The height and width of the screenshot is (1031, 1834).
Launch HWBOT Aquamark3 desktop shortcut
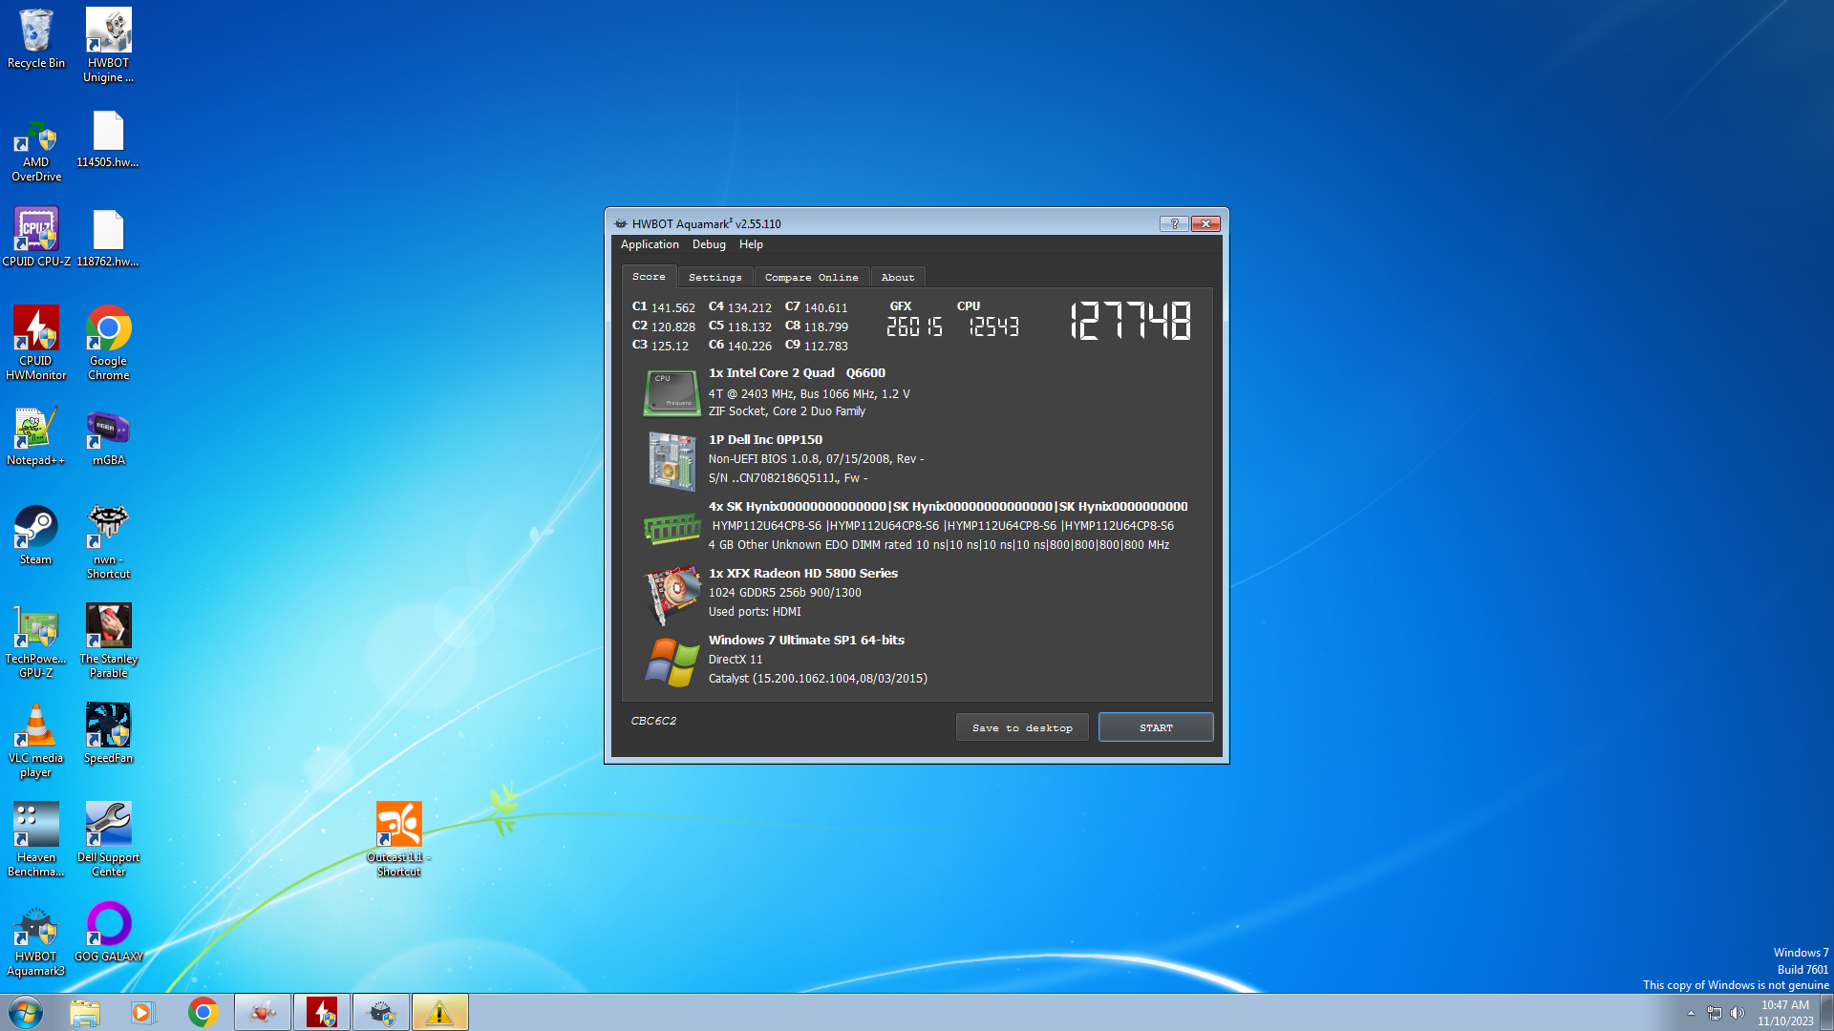pyautogui.click(x=36, y=939)
